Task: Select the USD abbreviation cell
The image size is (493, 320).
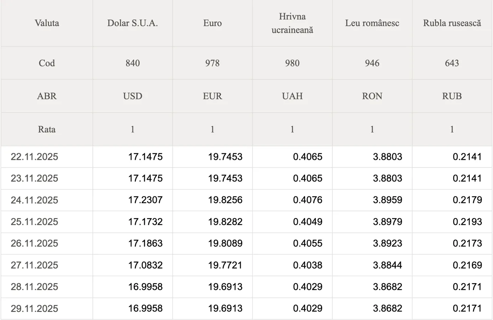Action: 132,96
